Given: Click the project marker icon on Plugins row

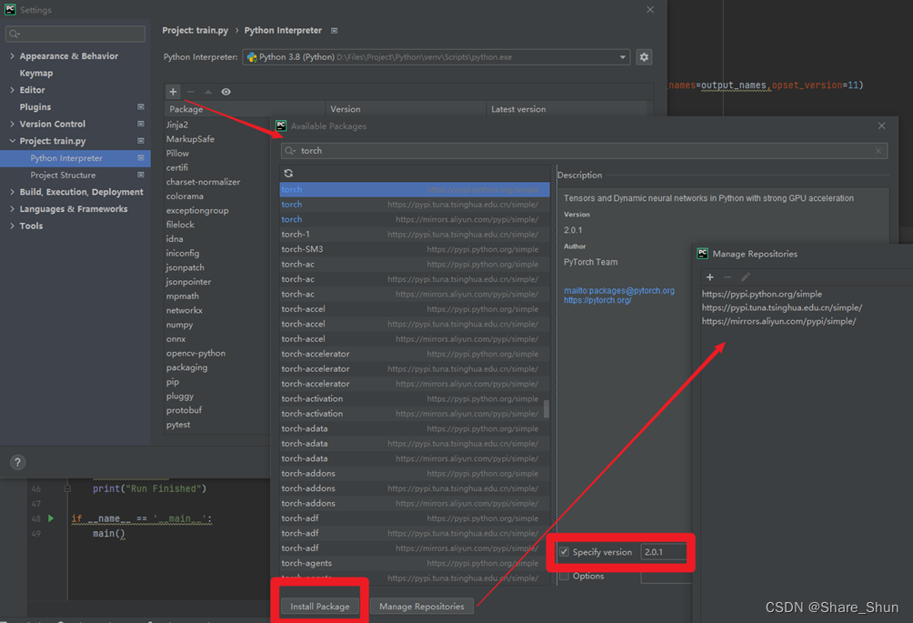Looking at the screenshot, I should [140, 107].
